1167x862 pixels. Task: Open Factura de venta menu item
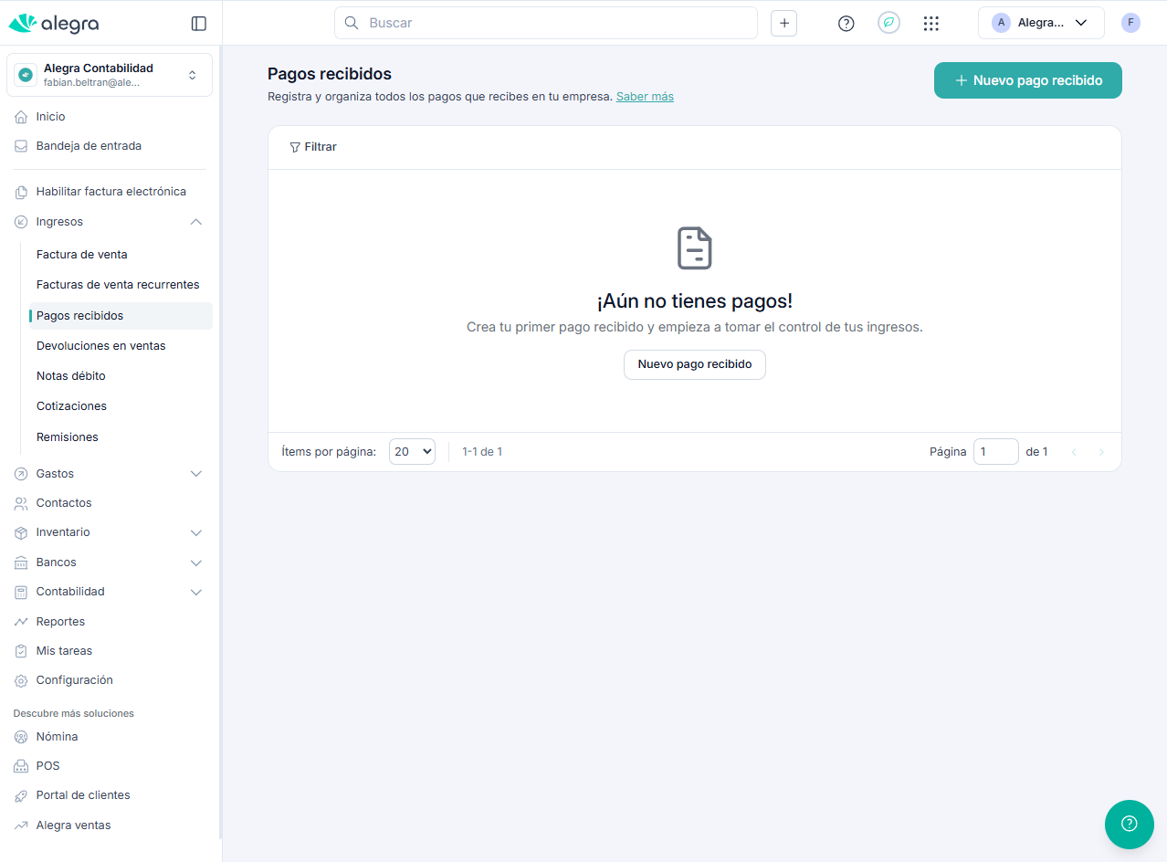[x=81, y=255]
